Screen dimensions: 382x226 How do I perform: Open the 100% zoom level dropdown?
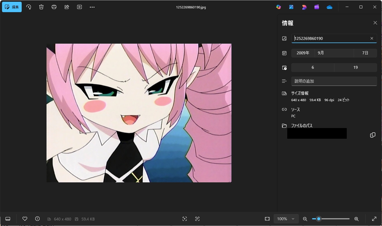tap(286, 219)
